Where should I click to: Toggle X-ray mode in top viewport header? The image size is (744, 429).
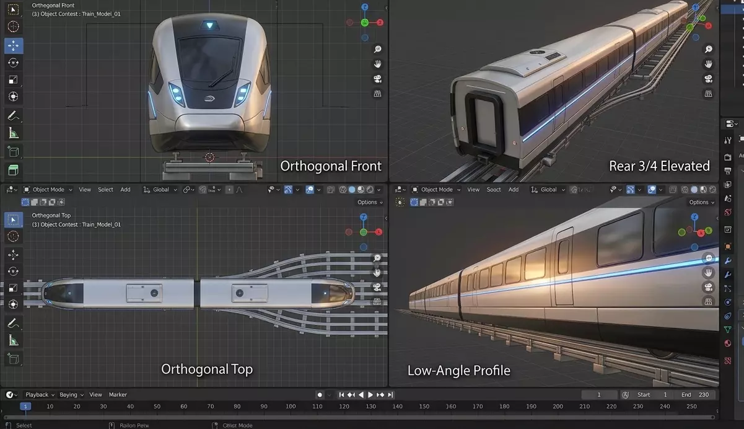(331, 190)
